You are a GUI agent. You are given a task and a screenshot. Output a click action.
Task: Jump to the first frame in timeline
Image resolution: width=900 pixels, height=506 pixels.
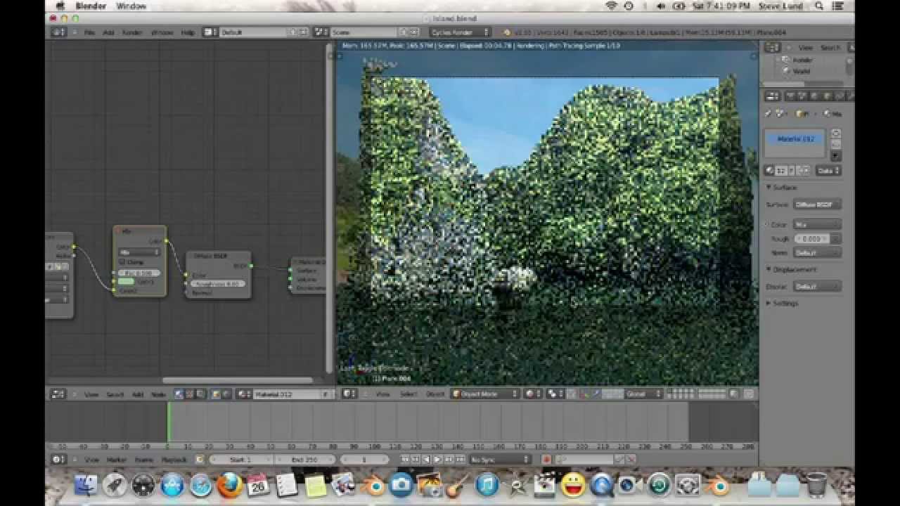[405, 459]
